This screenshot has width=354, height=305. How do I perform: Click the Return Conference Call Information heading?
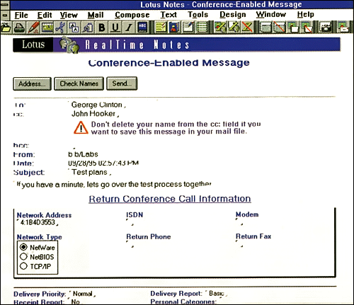(x=170, y=199)
